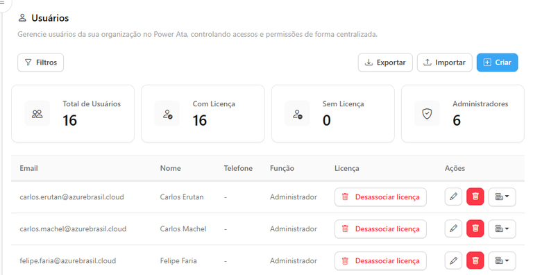Delete Felipe Faria using red trash icon
Screen dimensions: 533x275
click(x=475, y=260)
